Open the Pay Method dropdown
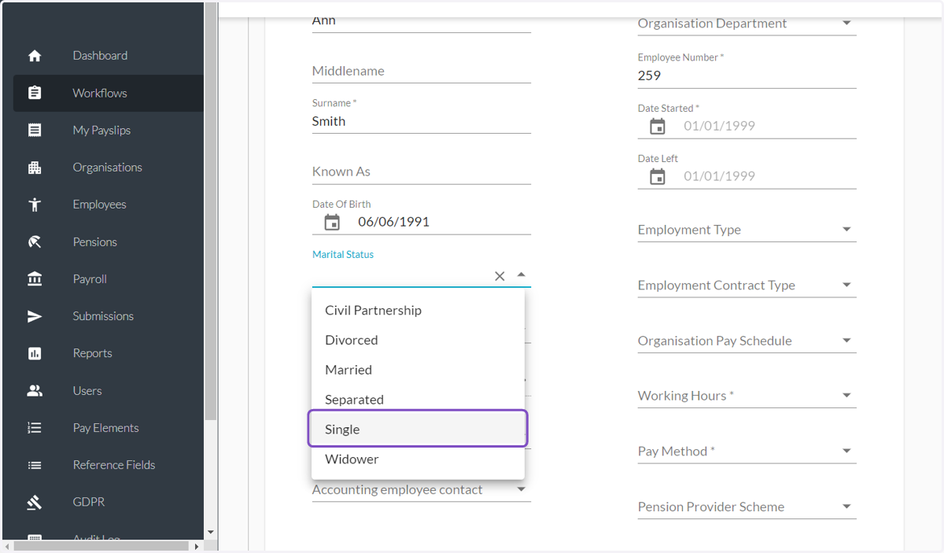The width and height of the screenshot is (944, 553). [846, 452]
